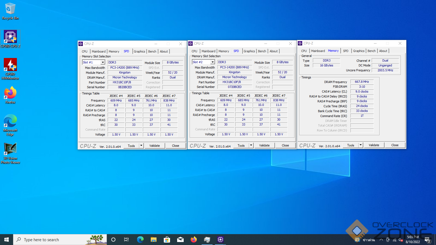This screenshot has width=436, height=245.
Task: Open the 3D Vision Photo Viewer shortcut
Action: tap(10, 149)
